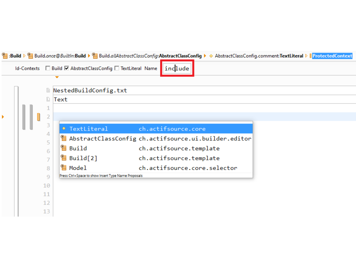Click the icon before the Build.allAbstractClassConfig breadcrumb
This screenshot has width=356, height=267.
[95, 56]
